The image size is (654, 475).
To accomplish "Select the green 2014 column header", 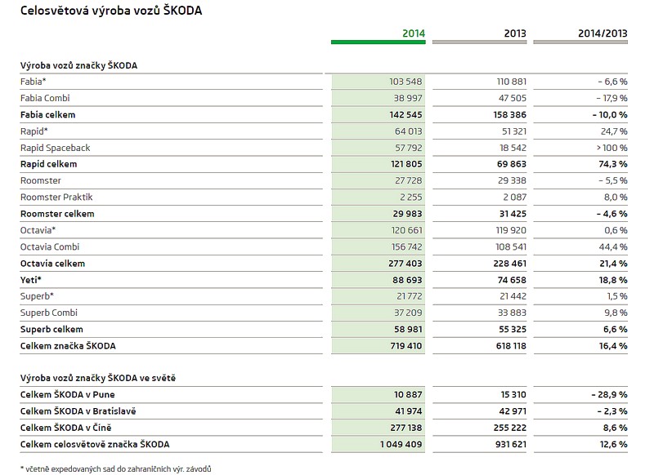I will pyautogui.click(x=414, y=33).
